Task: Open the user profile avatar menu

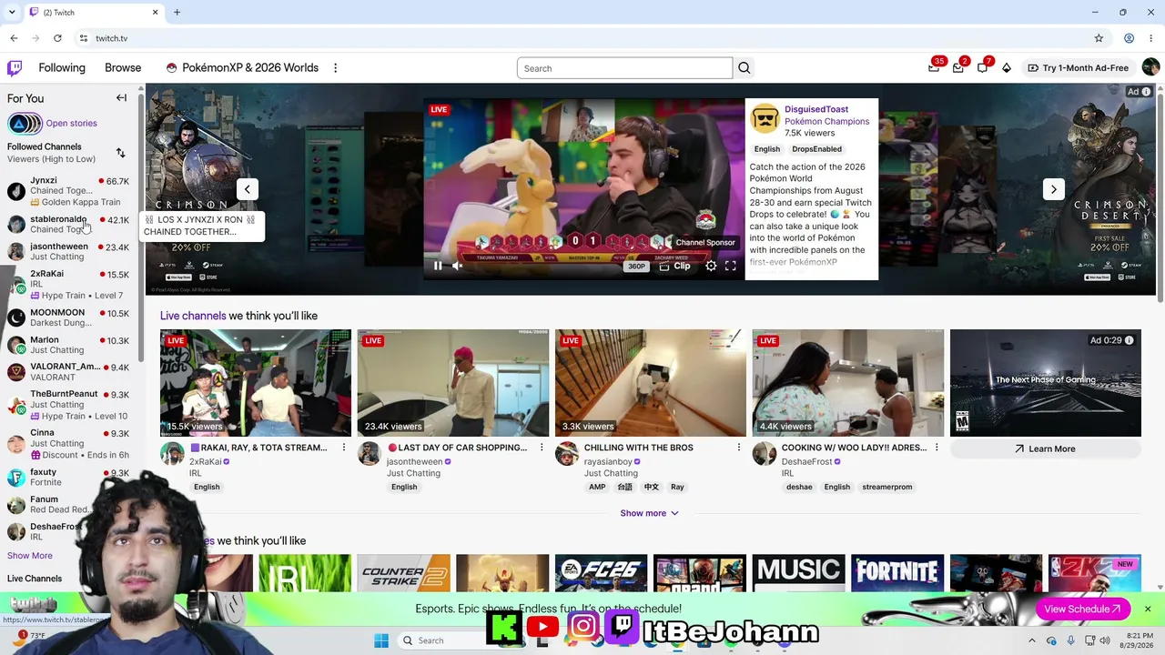Action: [x=1150, y=68]
